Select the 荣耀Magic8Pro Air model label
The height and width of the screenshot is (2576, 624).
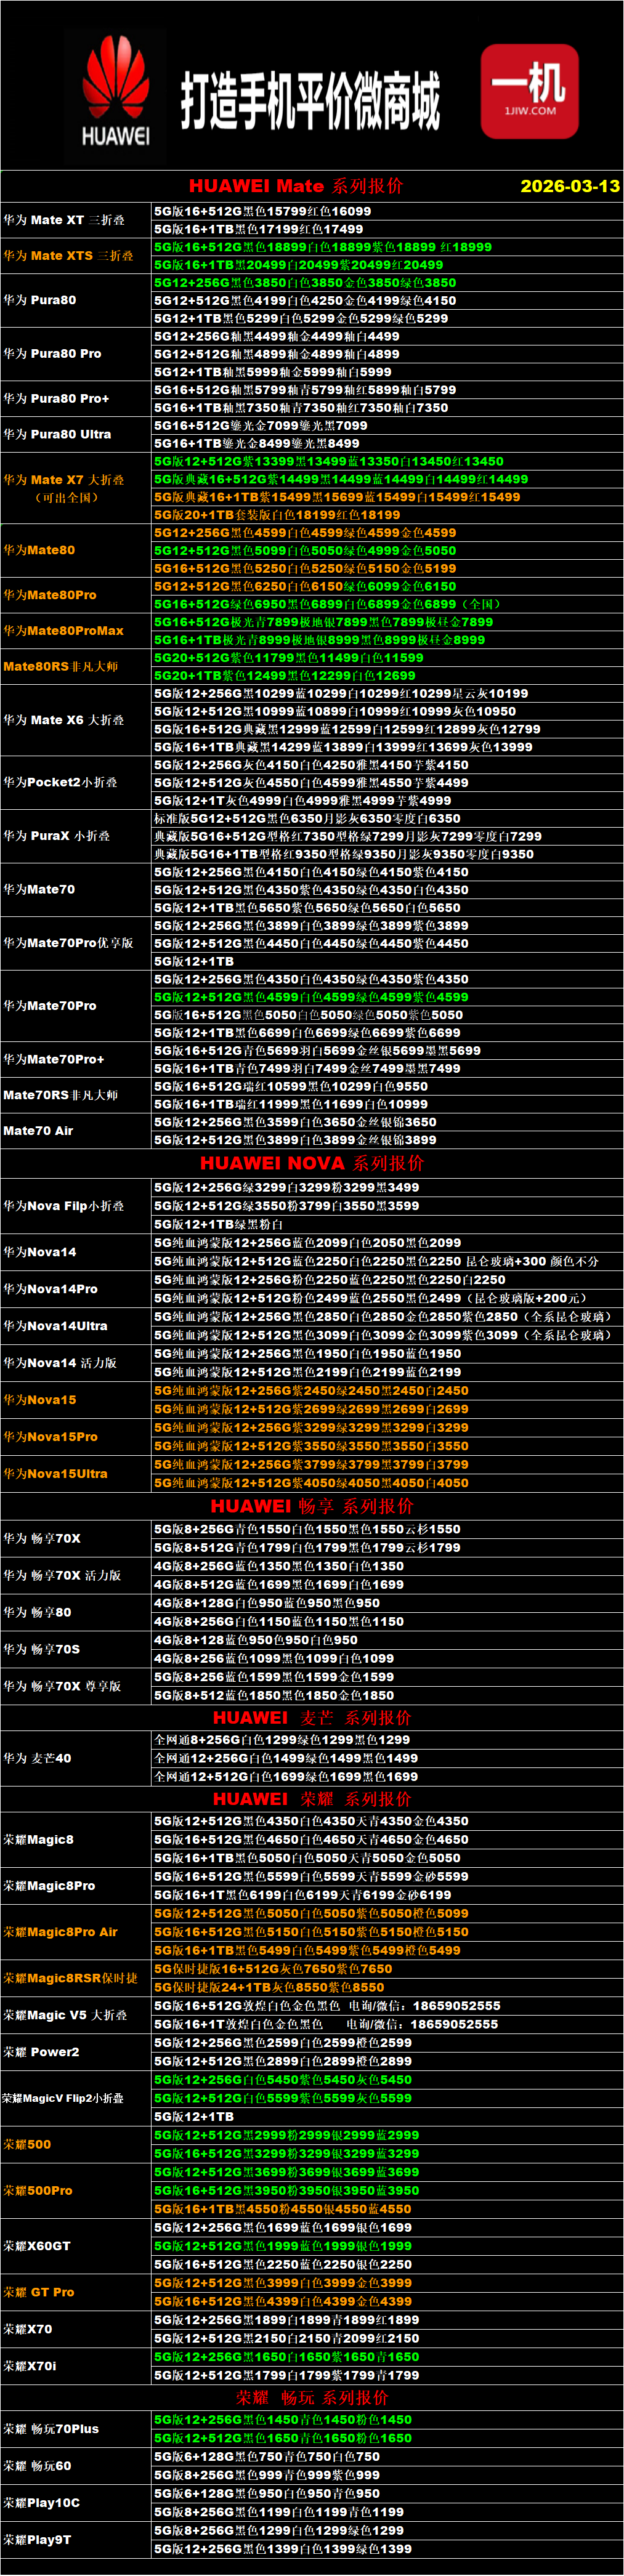pos(60,1932)
